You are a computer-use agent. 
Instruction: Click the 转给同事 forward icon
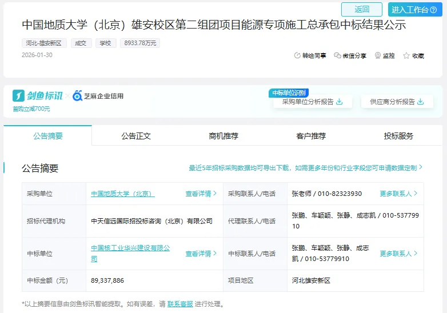coord(297,56)
